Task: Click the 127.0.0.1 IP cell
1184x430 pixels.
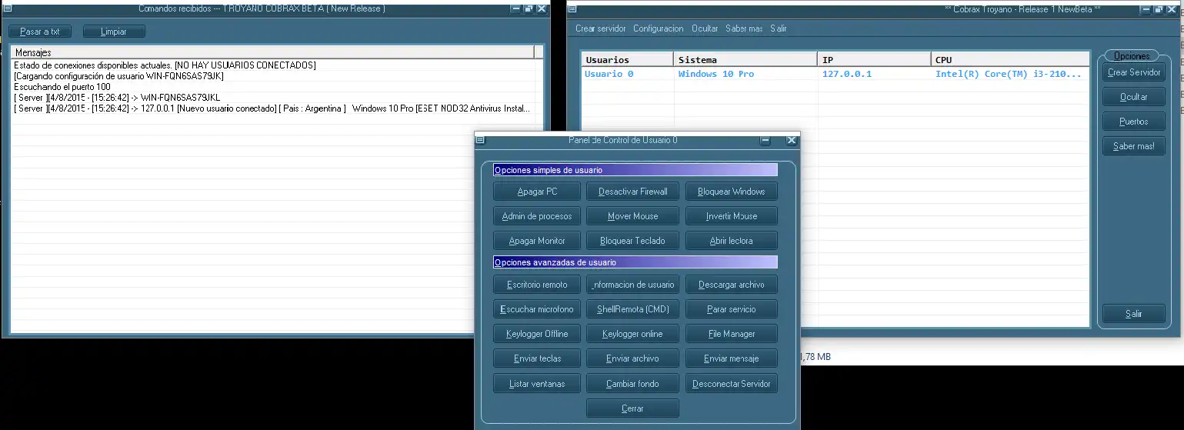Action: pyautogui.click(x=847, y=74)
